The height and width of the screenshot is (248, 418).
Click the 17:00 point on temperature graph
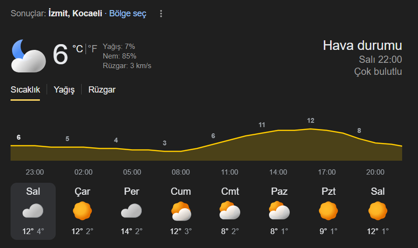311,129
